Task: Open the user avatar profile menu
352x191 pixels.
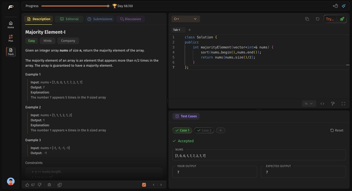Action: pos(11,181)
